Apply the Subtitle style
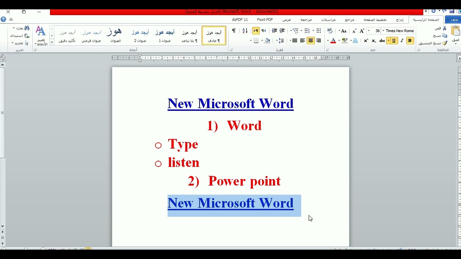This screenshot has width=461, height=259. coord(91,35)
